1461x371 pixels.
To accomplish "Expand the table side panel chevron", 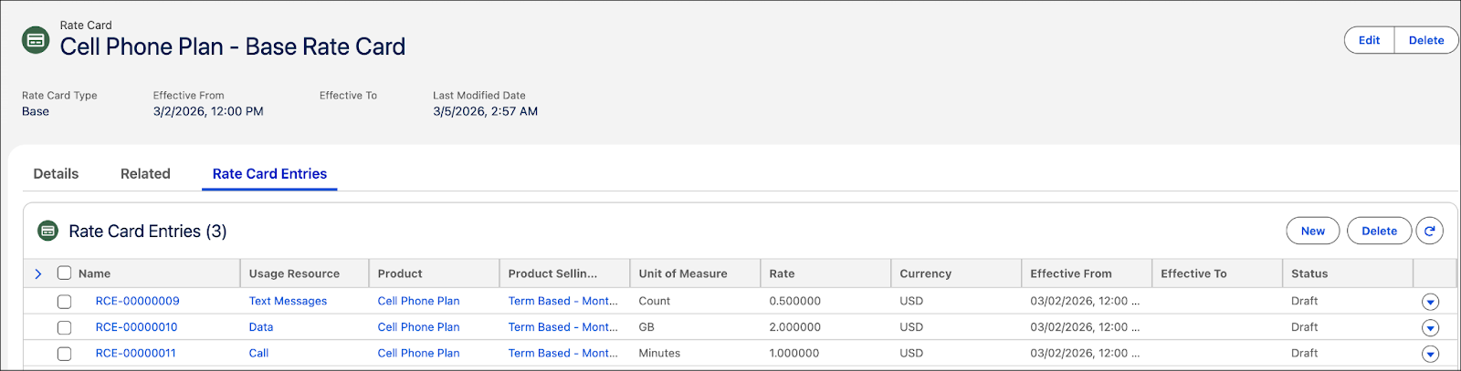I will pyautogui.click(x=38, y=273).
